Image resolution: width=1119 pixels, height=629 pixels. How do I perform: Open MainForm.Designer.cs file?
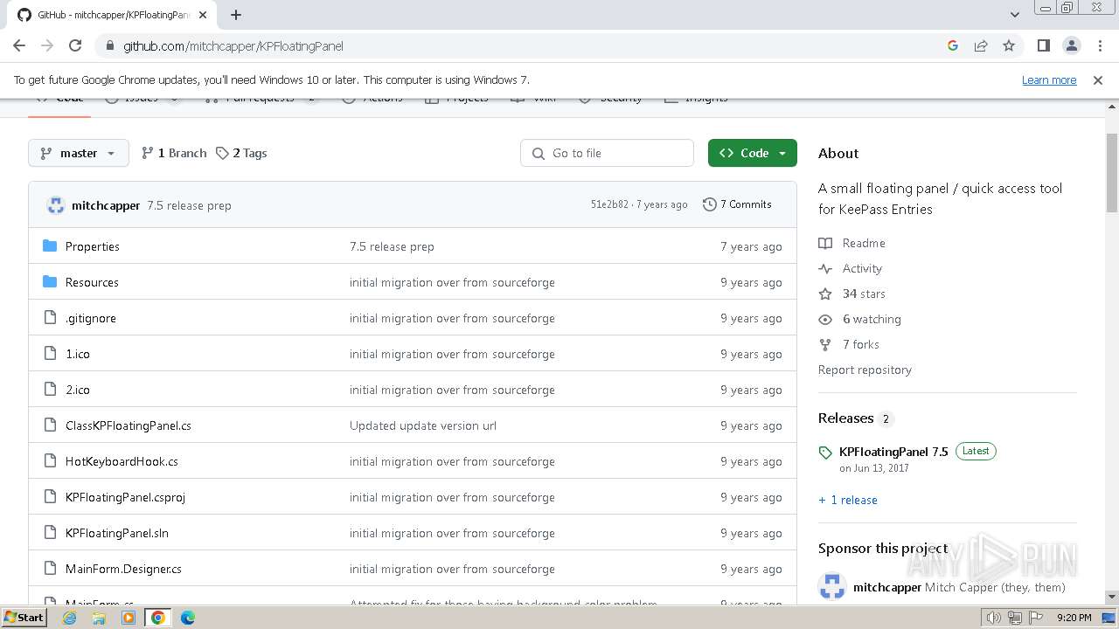tap(123, 569)
